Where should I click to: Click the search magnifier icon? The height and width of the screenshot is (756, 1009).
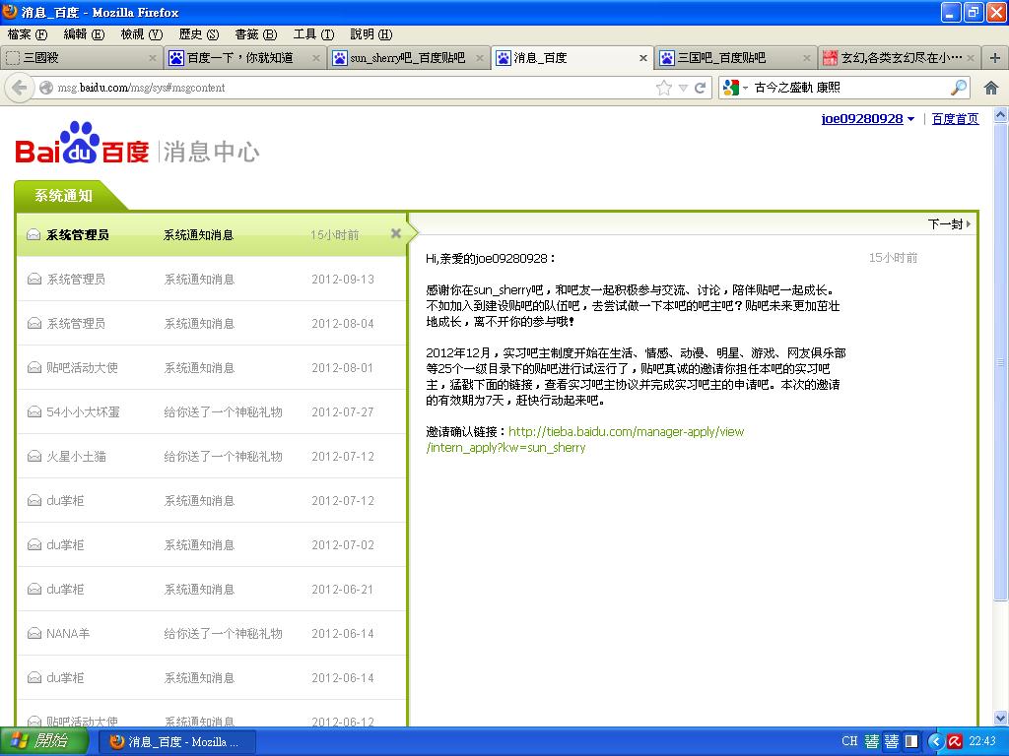coord(959,88)
